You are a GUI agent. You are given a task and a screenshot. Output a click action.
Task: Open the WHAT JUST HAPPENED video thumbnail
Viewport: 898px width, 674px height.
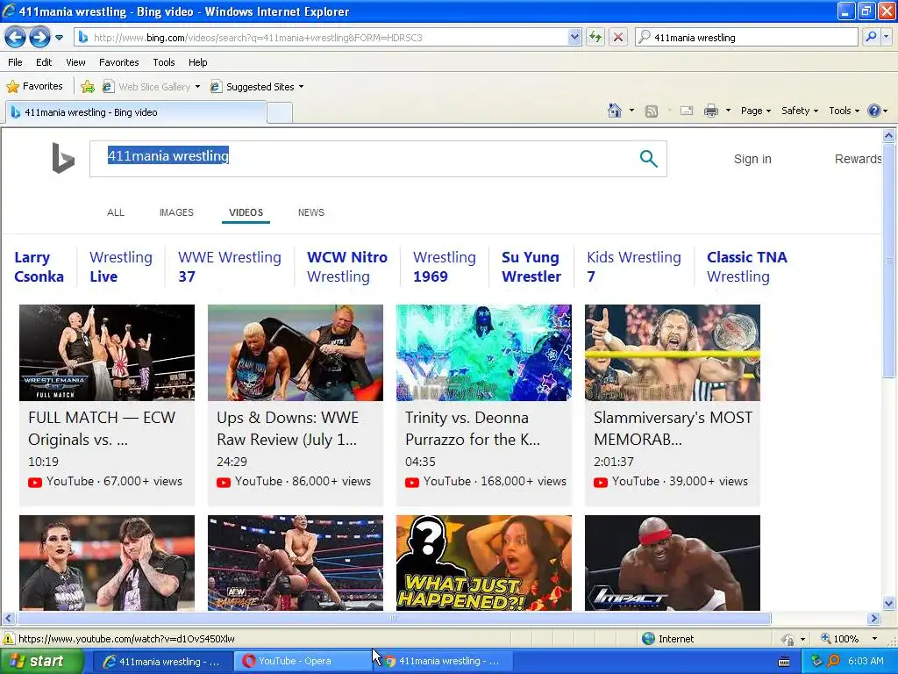484,563
